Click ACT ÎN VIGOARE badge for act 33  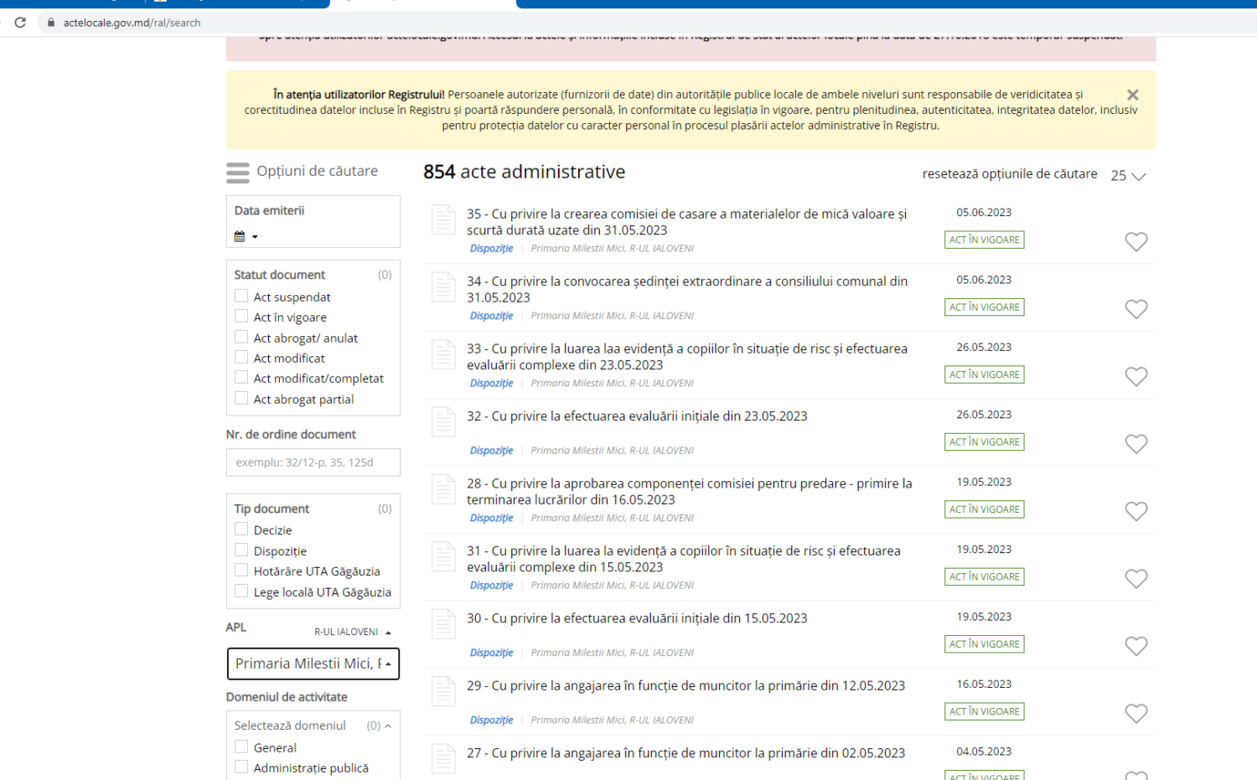[985, 375]
